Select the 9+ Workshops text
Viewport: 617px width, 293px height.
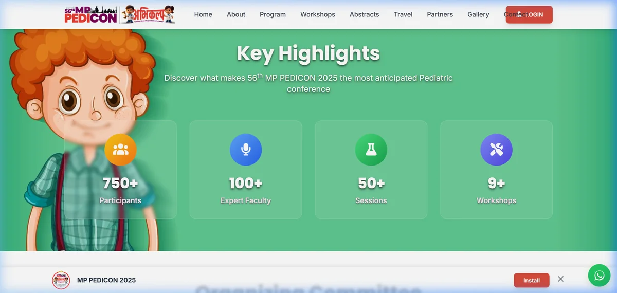pos(496,190)
